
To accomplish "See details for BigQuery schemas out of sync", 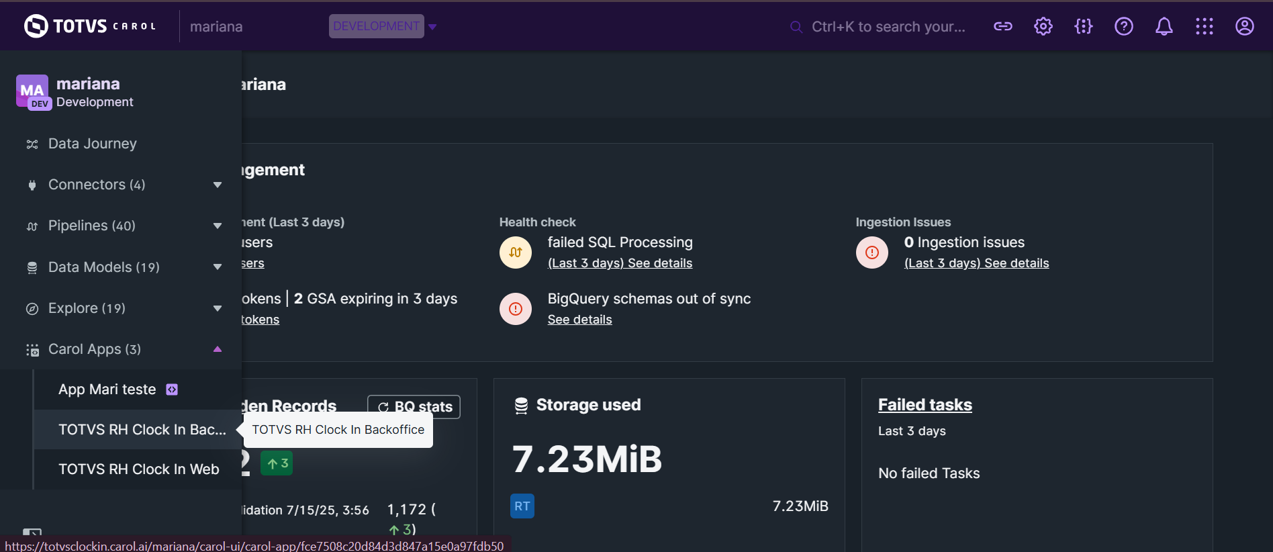I will [x=579, y=320].
